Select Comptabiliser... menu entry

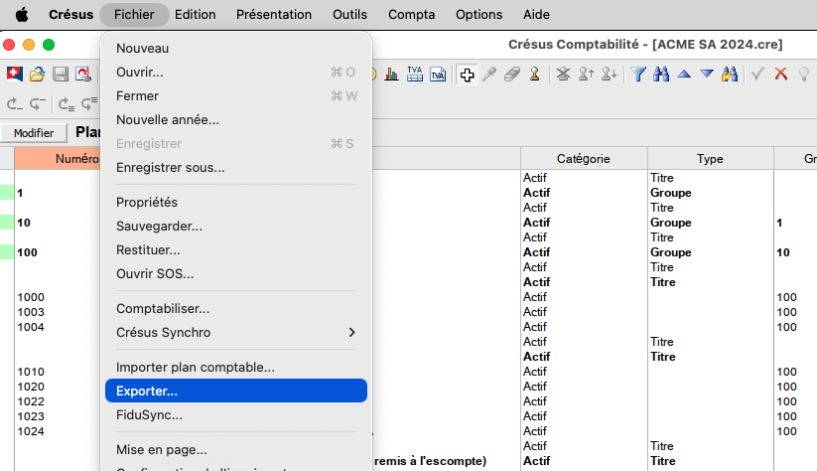tap(236, 309)
